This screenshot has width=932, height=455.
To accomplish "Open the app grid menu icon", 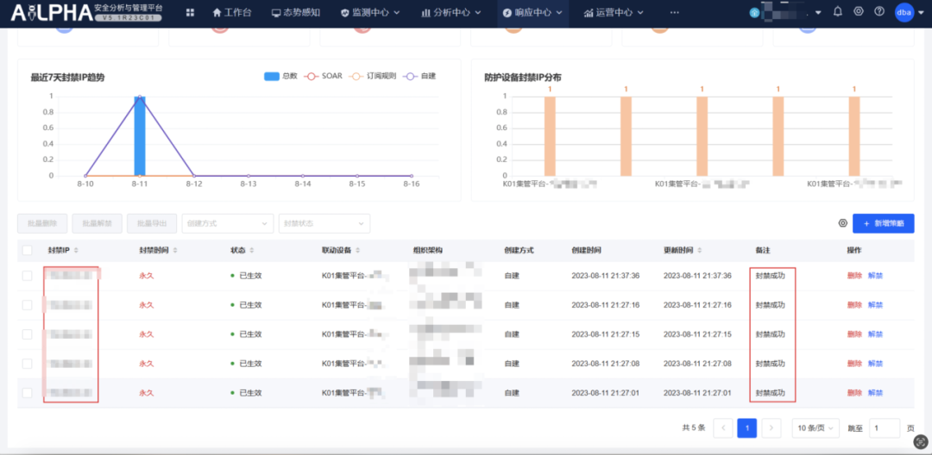I will tap(190, 13).
